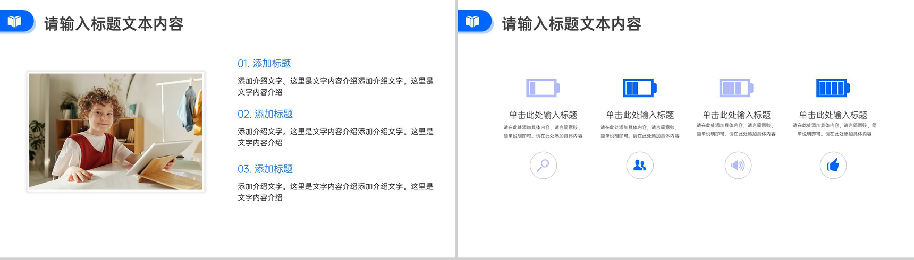This screenshot has height=260, width=914.
Task: Select the half-charged battery icon
Action: point(640,88)
